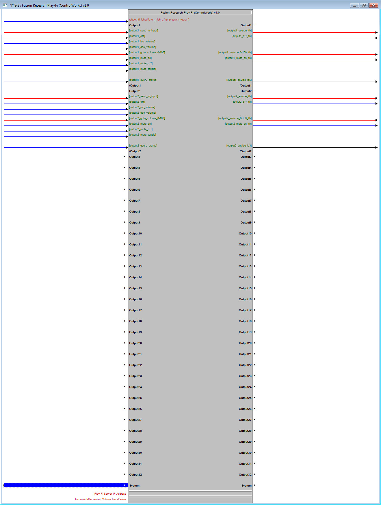Screen dimensions: 381x505
Task: Select the reboot_finished input signal label
Action: (159, 20)
